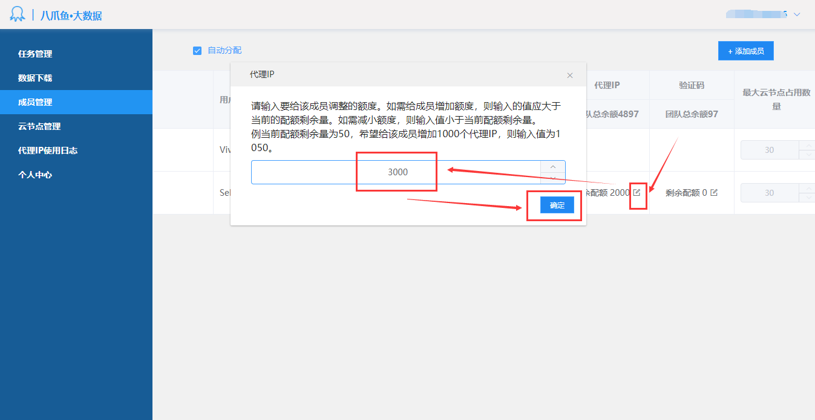Click the 剩余配额 0 text
The height and width of the screenshot is (420, 815).
[x=686, y=193]
